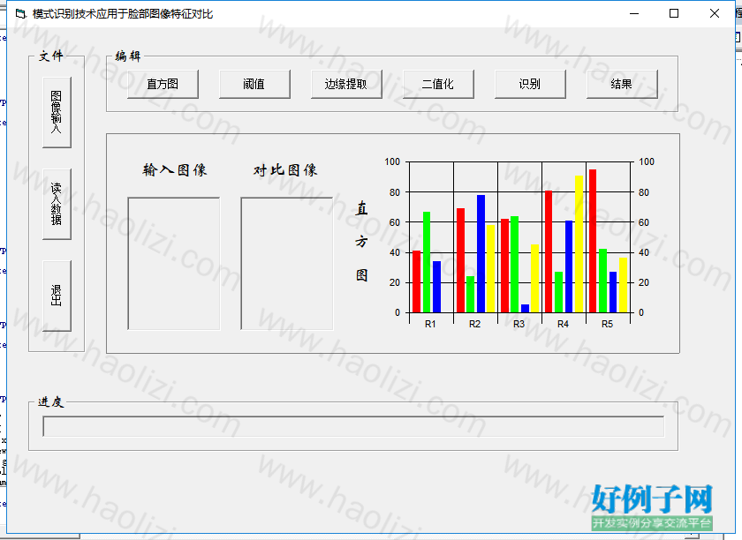Click the 对比图像 heading label
This screenshot has height=540, width=742.
tap(284, 169)
